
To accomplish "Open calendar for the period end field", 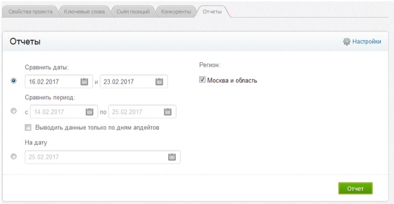I will (168, 112).
